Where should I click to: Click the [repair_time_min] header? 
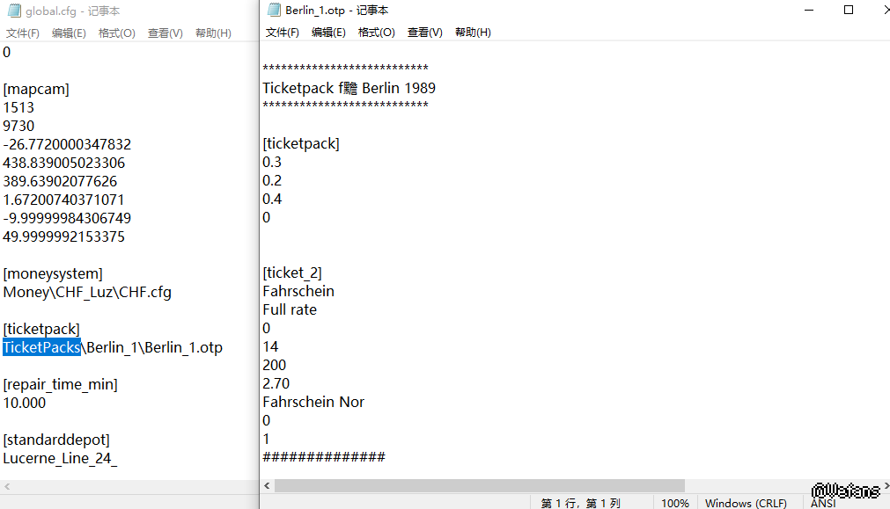tap(60, 384)
